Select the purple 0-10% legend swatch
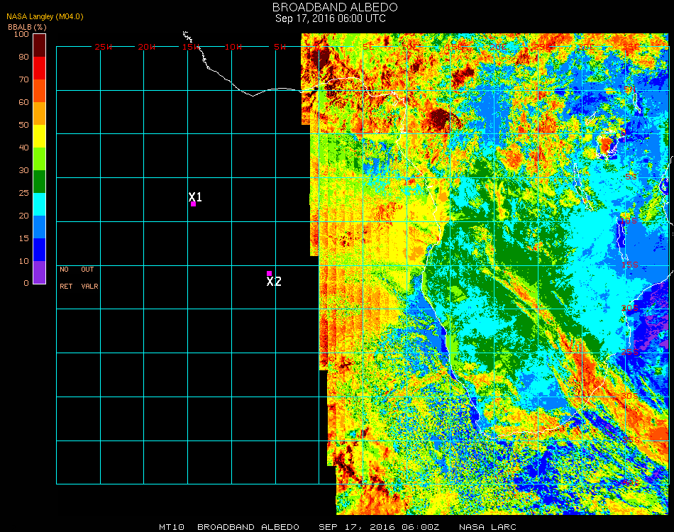This screenshot has width=674, height=532. click(39, 272)
